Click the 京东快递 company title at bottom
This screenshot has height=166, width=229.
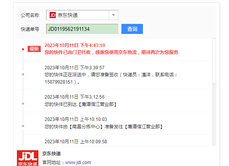(x=51, y=154)
